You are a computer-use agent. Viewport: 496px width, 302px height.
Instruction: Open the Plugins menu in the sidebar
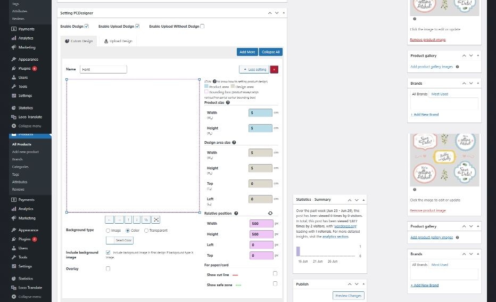click(x=24, y=69)
